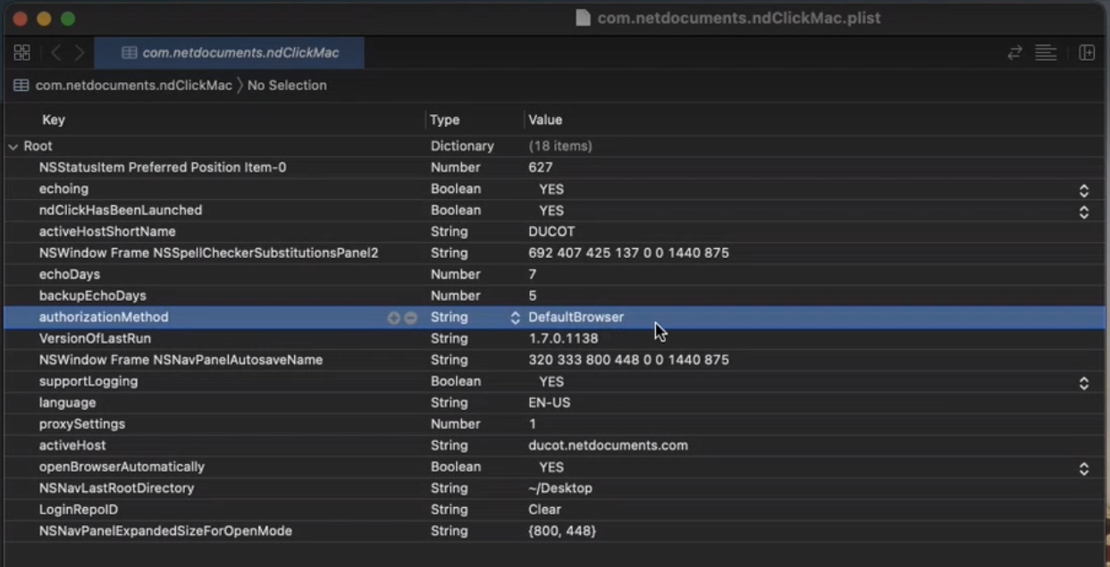Select the NSNavPanelExpandedSizeForOpenMode key
This screenshot has width=1110, height=567.
tap(165, 532)
